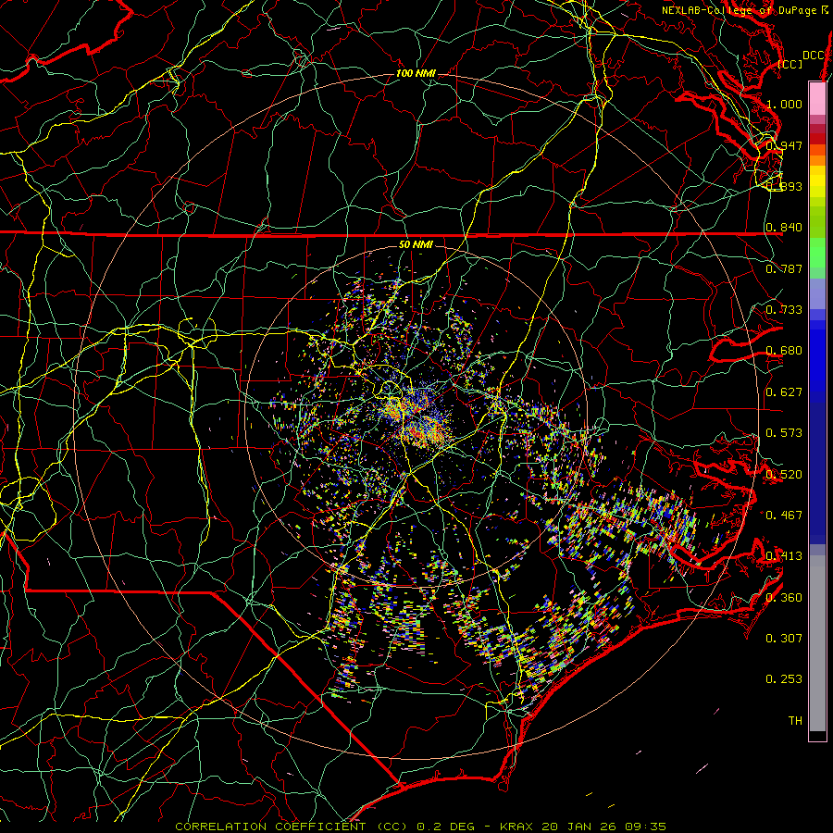Click the 100 NMI range ring label
The width and height of the screenshot is (833, 833).
click(x=416, y=73)
